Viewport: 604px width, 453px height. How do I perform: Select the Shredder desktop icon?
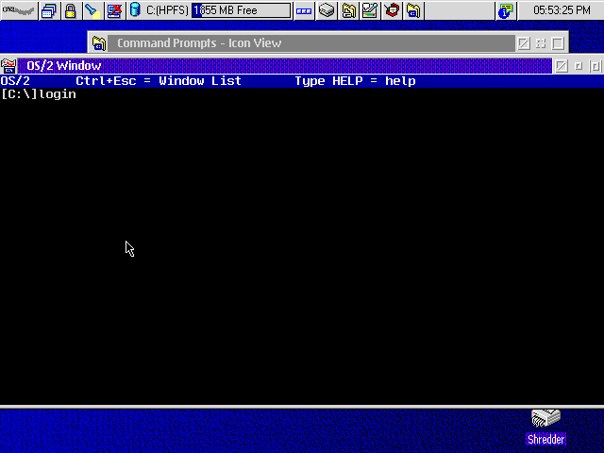tap(545, 427)
